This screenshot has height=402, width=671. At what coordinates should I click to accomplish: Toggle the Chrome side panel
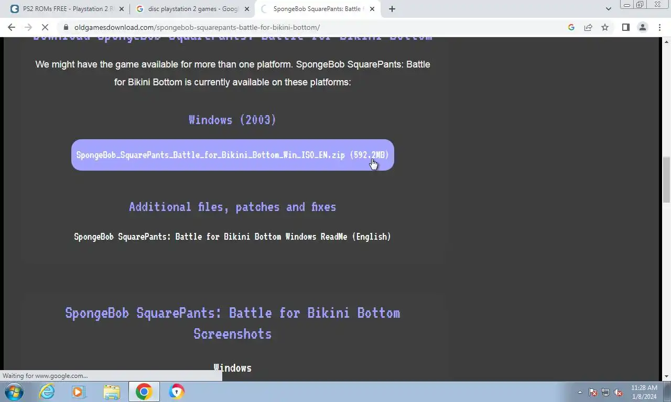coord(625,27)
